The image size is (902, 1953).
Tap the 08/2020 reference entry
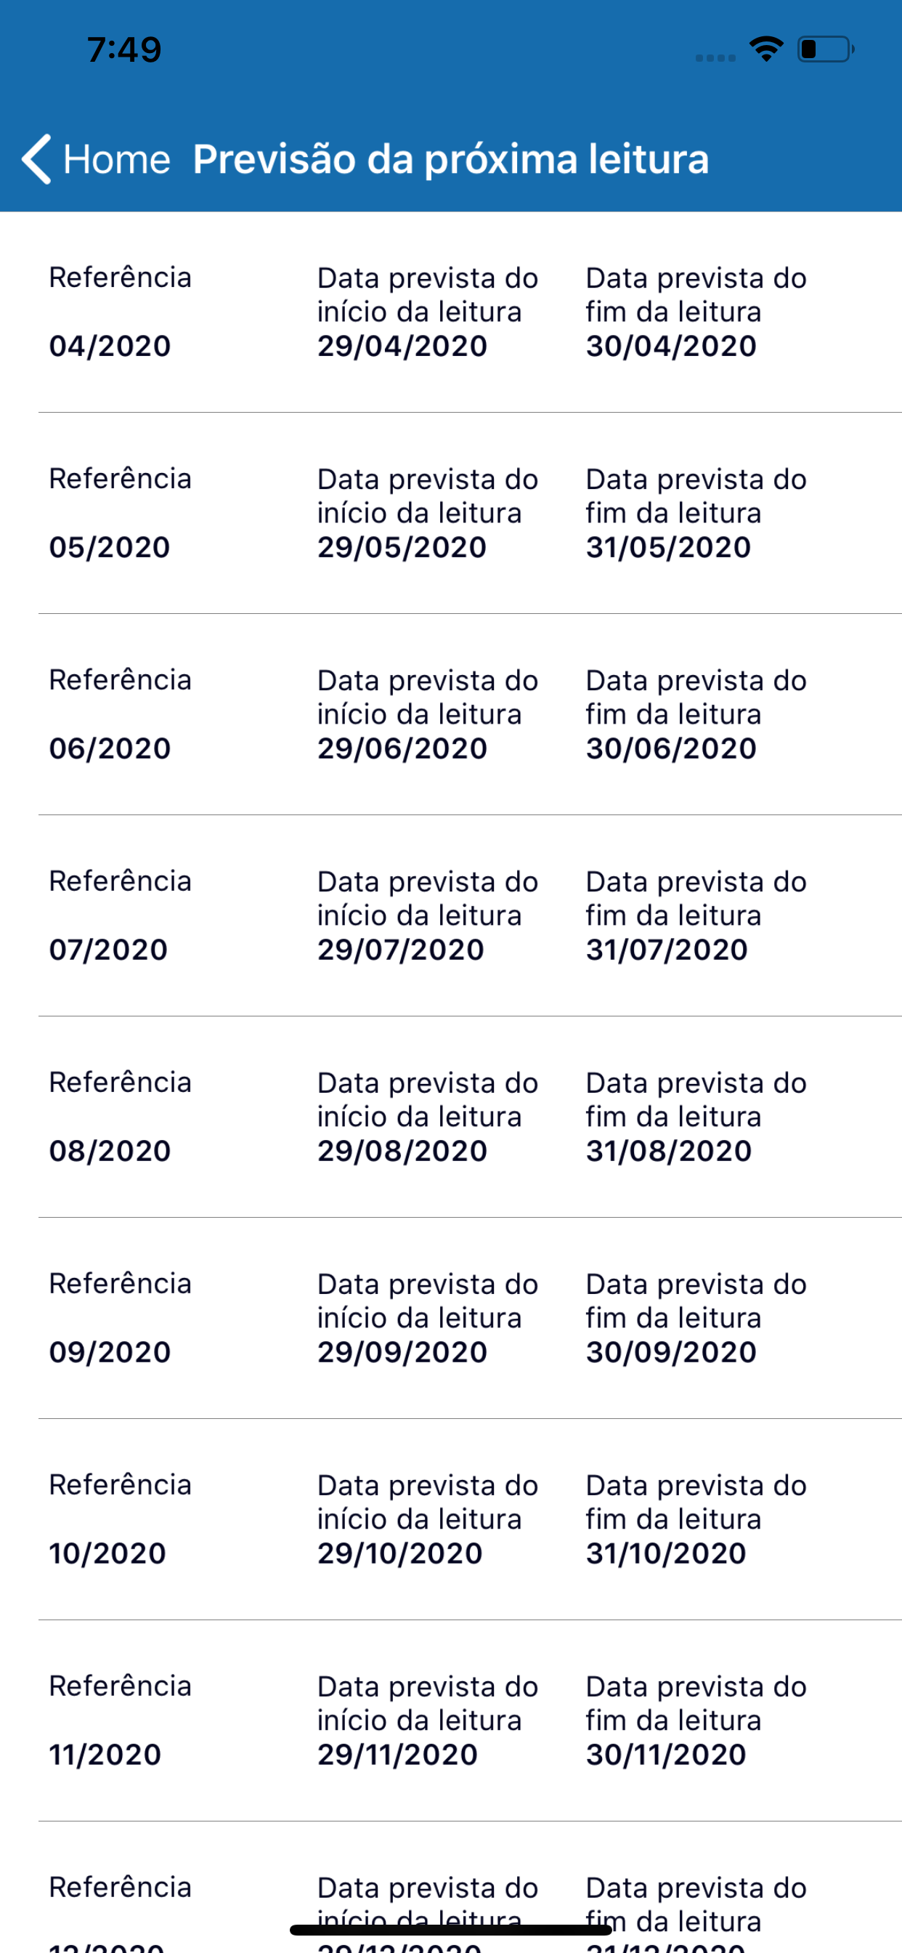[x=451, y=1117]
